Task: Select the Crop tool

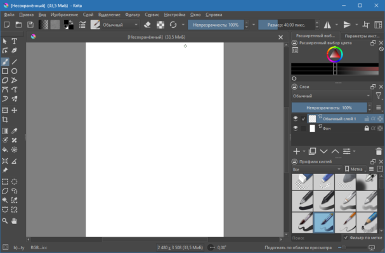Action: point(5,120)
